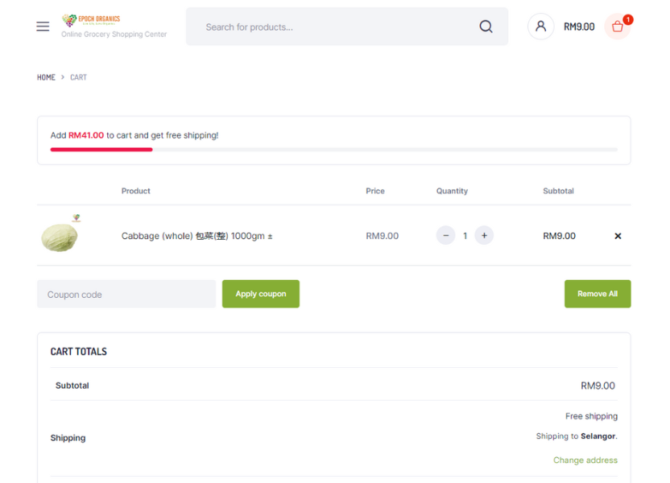
Task: Remove Cabbage item with X icon
Action: [x=618, y=236]
